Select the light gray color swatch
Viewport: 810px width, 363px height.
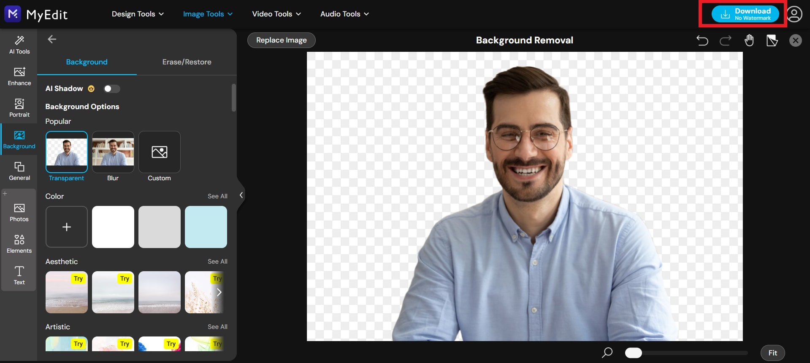point(160,227)
